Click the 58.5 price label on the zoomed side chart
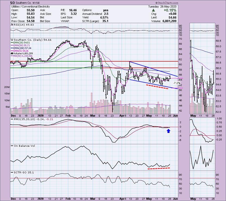Screen dimensions: 226x201 point(218,41)
